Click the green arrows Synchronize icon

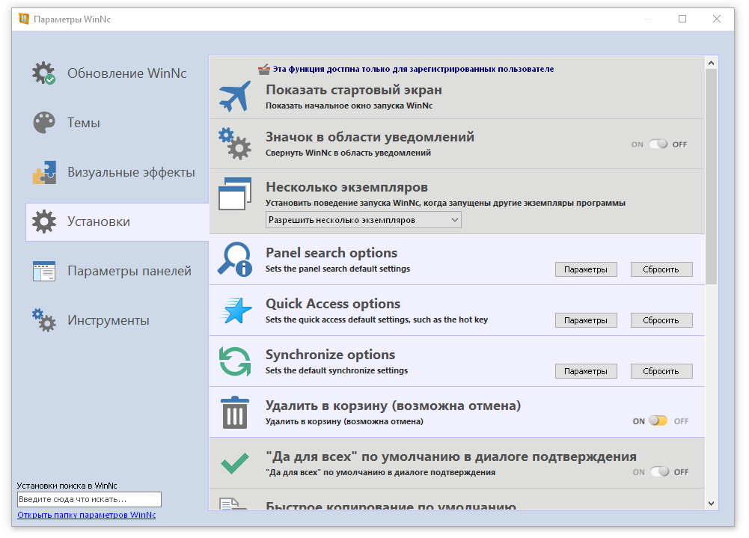235,361
